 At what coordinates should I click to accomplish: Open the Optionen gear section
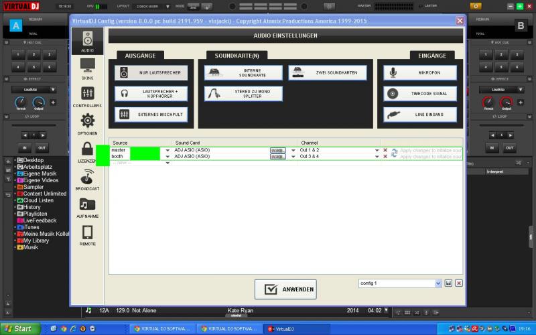pyautogui.click(x=88, y=124)
